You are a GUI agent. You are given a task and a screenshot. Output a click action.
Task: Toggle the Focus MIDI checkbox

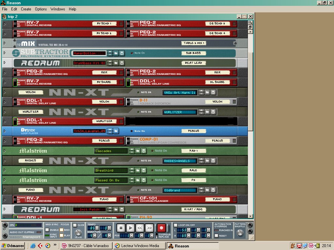[x=61, y=230]
